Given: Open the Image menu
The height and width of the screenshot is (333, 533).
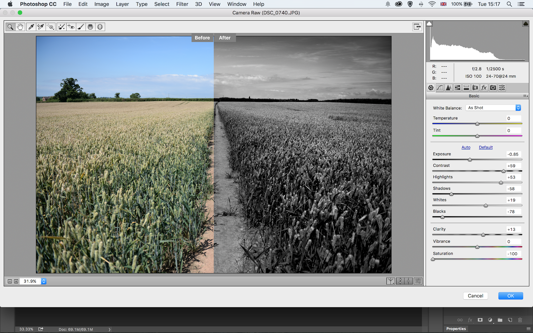Looking at the screenshot, I should (x=102, y=4).
